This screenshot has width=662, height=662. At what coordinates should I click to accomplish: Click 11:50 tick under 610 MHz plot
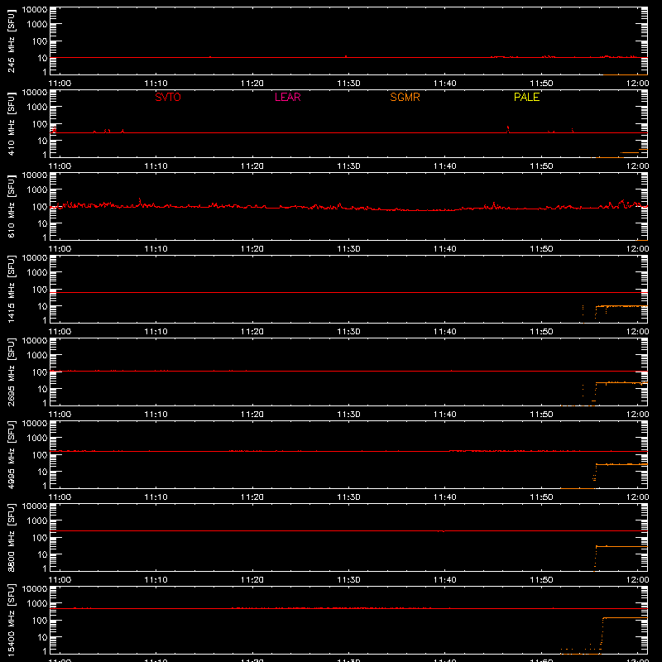(541, 249)
